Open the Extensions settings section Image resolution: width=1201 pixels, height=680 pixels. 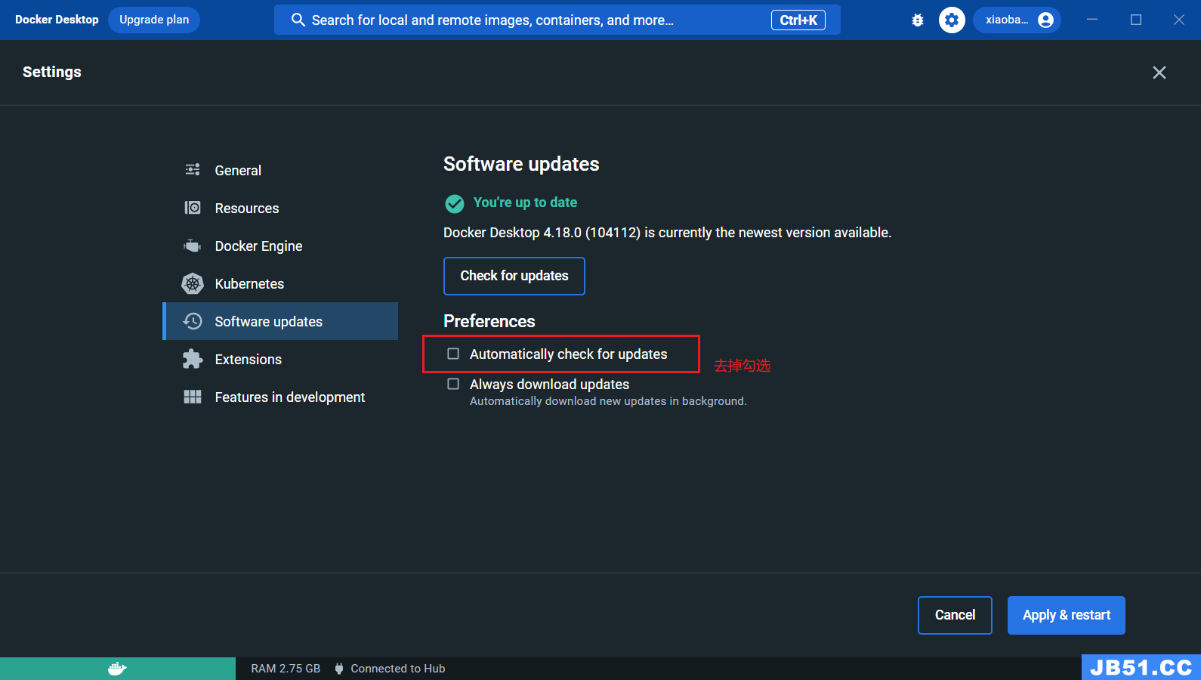[280, 359]
